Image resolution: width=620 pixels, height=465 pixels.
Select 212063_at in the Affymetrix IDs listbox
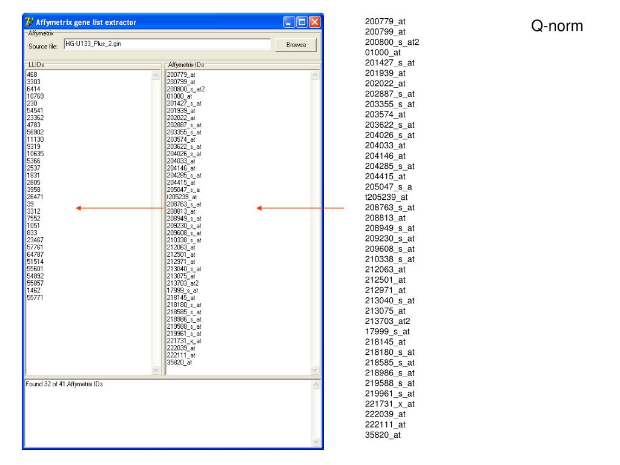click(180, 247)
